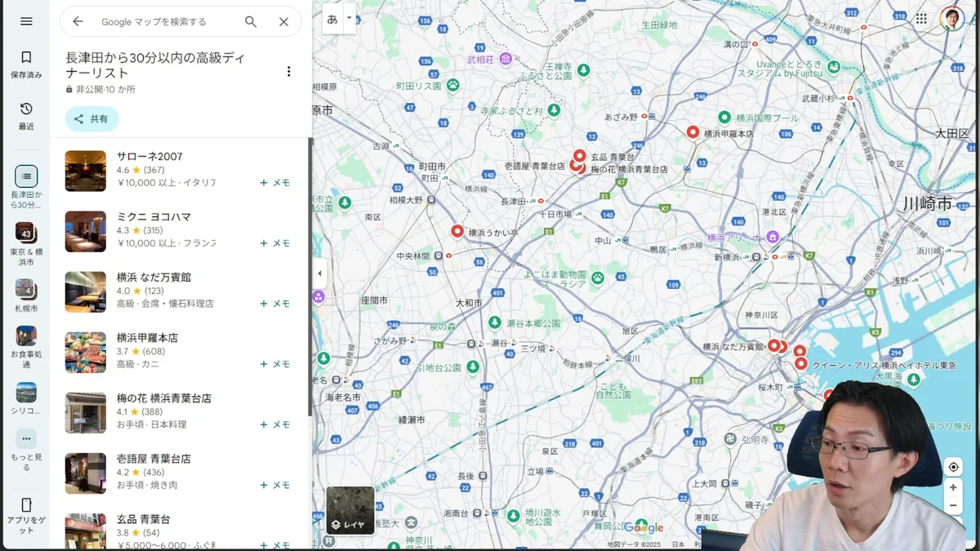Click the 玄品 青葉台 red map pin
The width and height of the screenshot is (980, 551).
click(x=580, y=155)
